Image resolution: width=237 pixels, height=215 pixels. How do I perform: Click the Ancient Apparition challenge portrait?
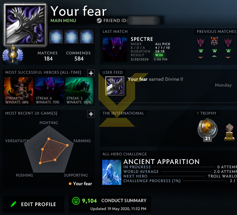112,172
